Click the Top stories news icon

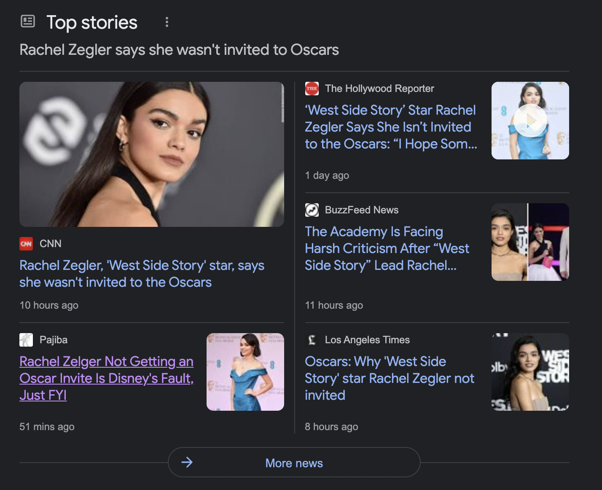[28, 22]
